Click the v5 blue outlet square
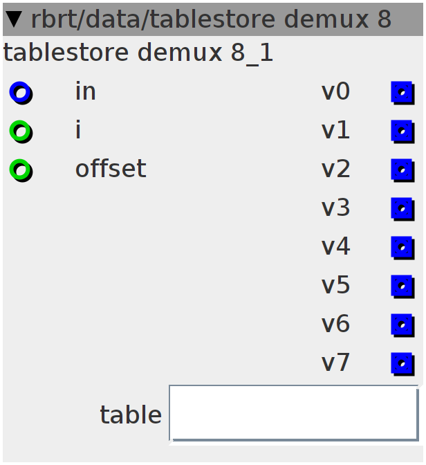Screen dimensions: 426x465 402,286
